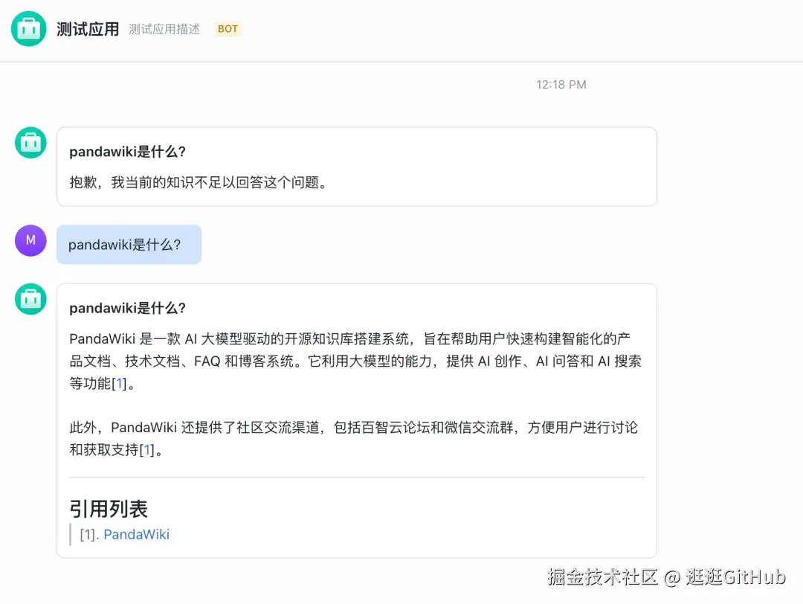The image size is (803, 604).
Task: Click the 测试应用描述 description text
Action: [164, 30]
